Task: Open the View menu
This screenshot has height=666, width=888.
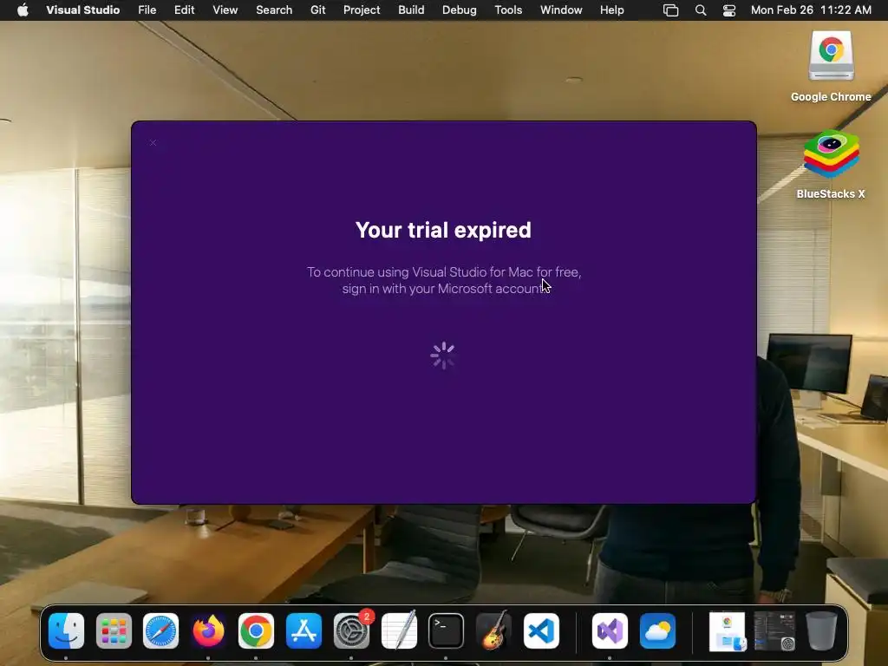Action: tap(225, 10)
